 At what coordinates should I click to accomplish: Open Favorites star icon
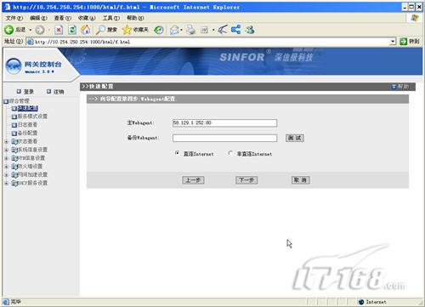127,30
